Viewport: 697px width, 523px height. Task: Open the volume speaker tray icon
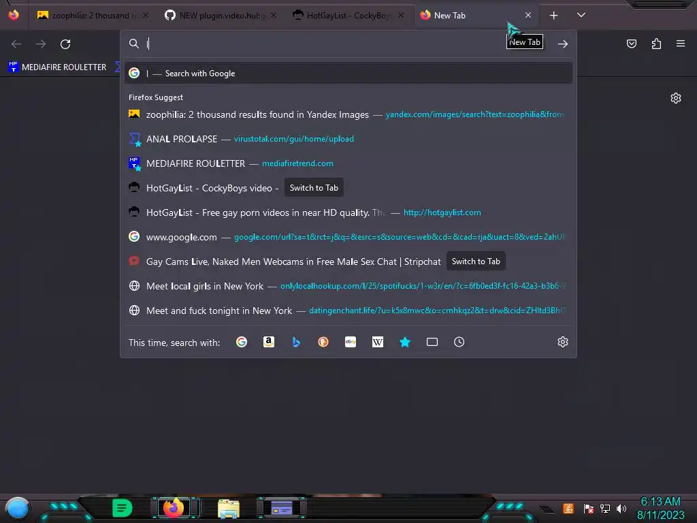click(x=621, y=508)
